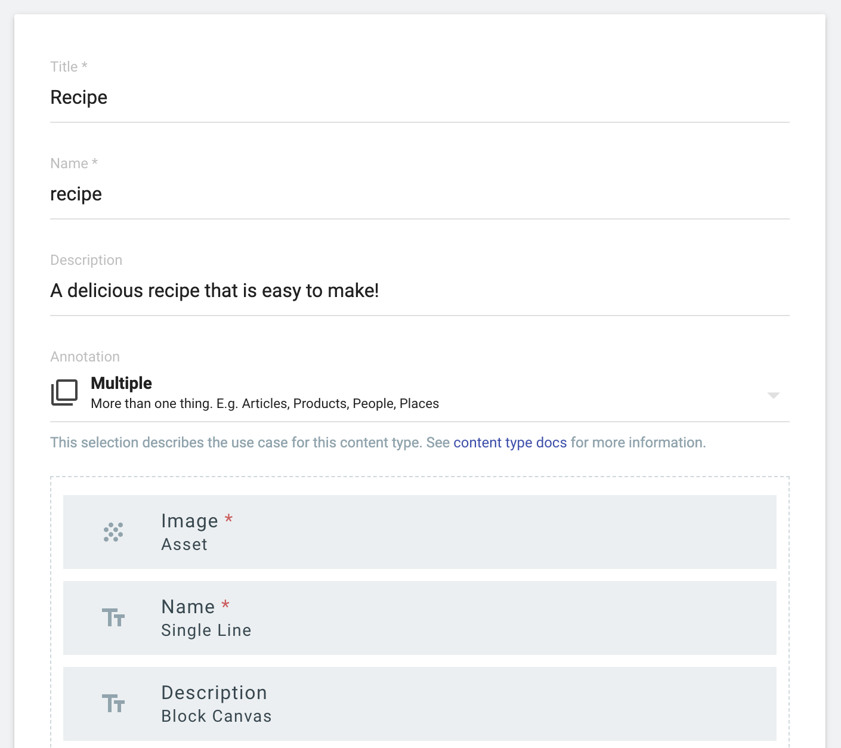Select the Image Asset field row

pyautogui.click(x=420, y=532)
